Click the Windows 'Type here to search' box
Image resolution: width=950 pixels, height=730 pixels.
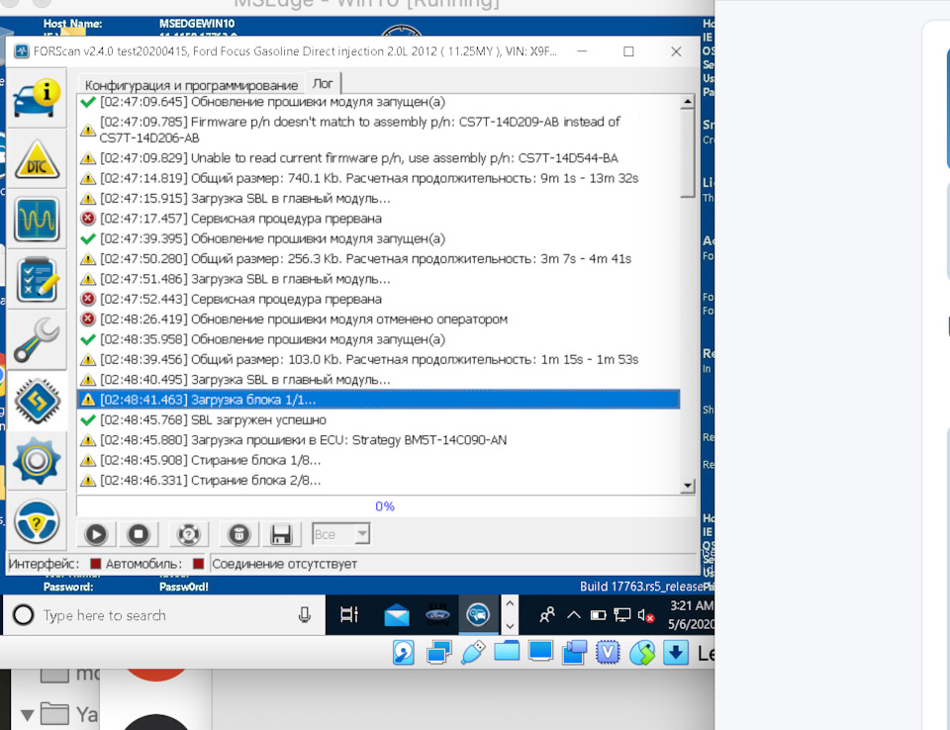(x=165, y=615)
